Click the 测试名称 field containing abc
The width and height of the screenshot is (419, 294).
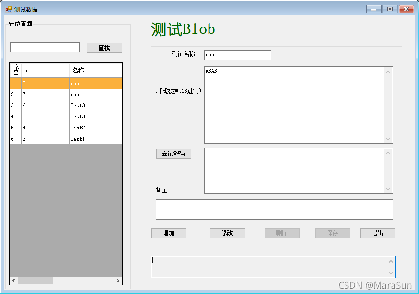tap(237, 55)
